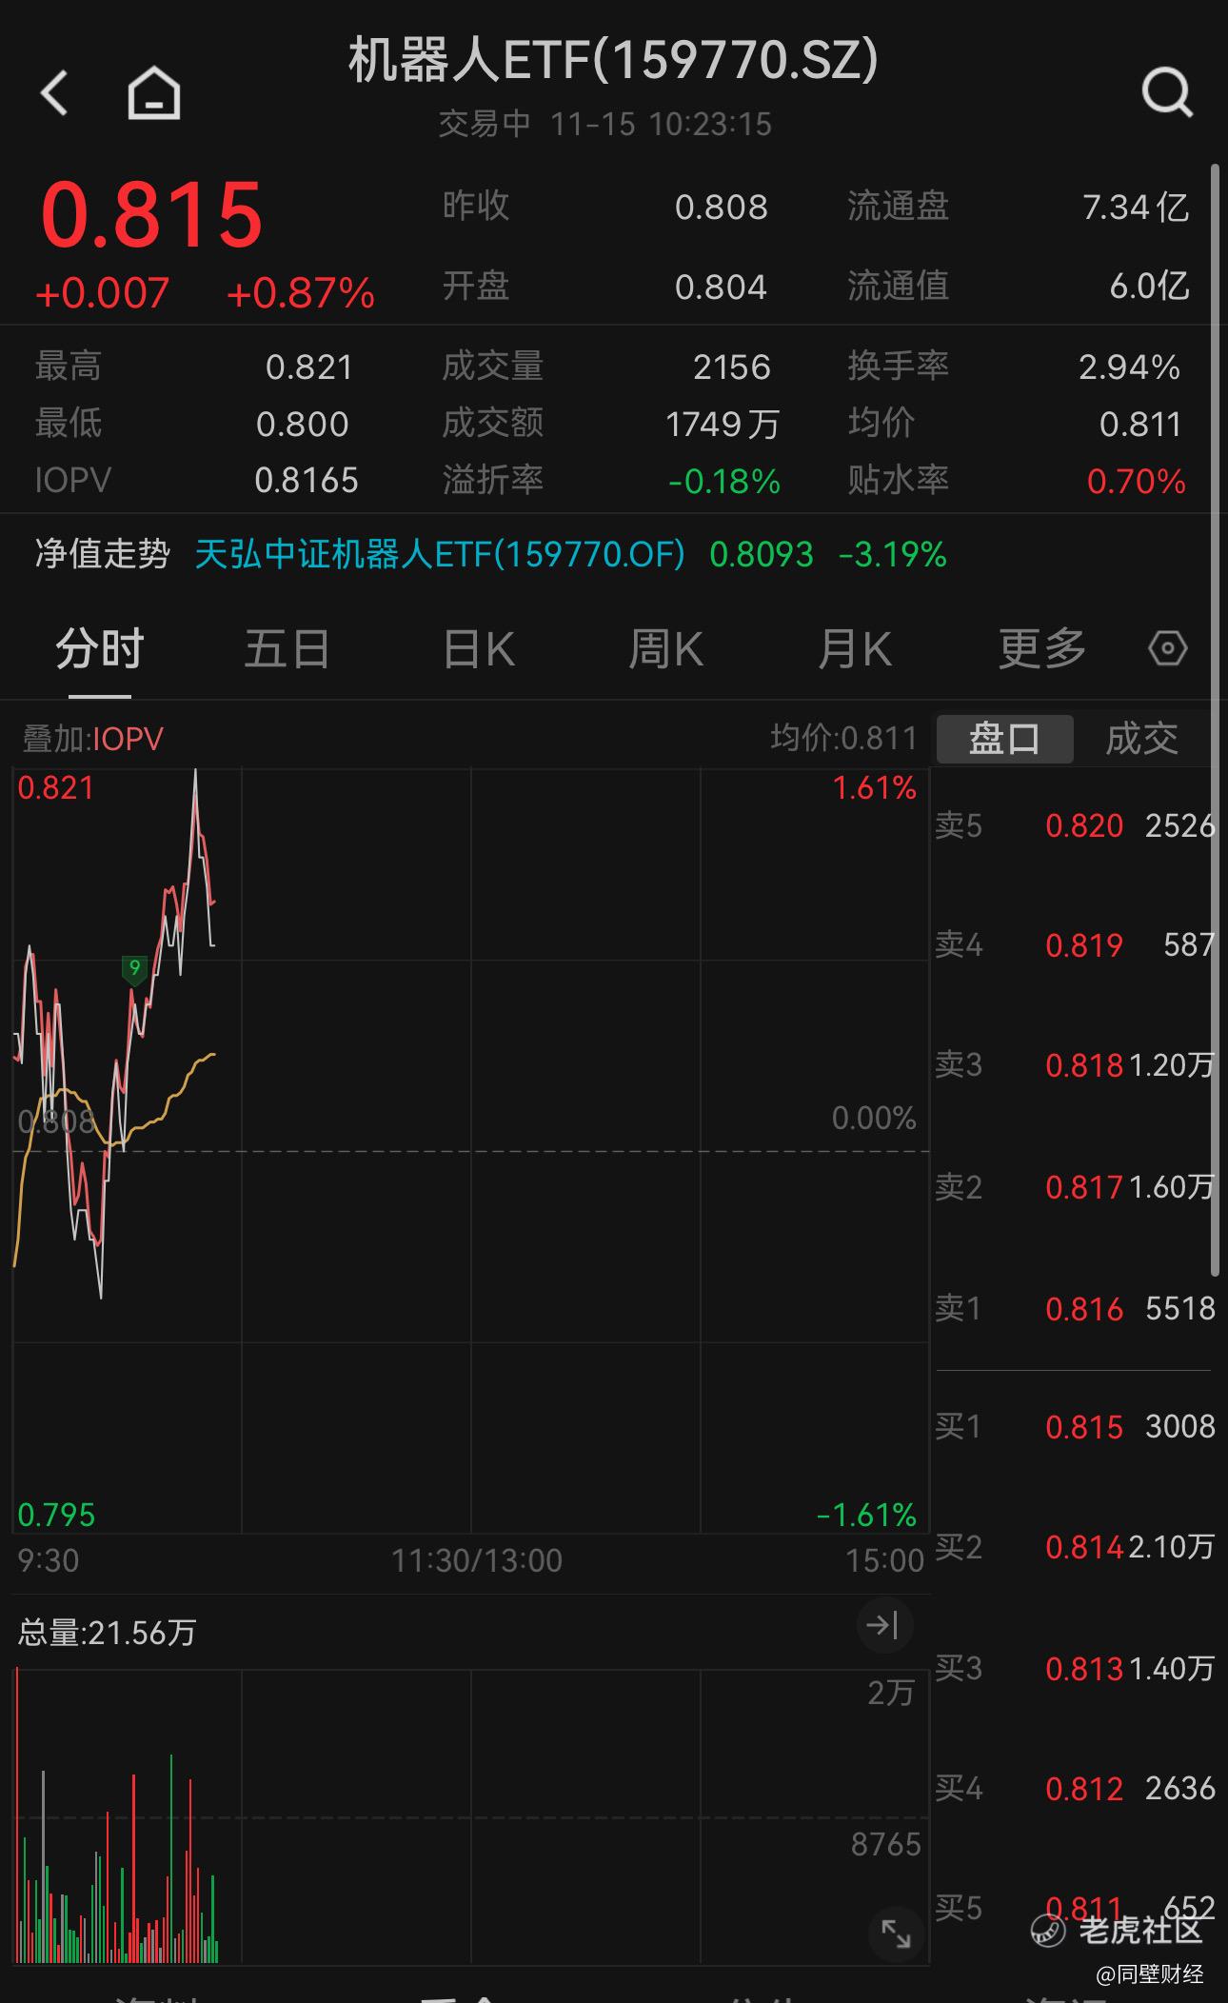Open 天弘中证机器人ETF(159770.OF) fund link
This screenshot has height=2003, width=1228.
[440, 554]
